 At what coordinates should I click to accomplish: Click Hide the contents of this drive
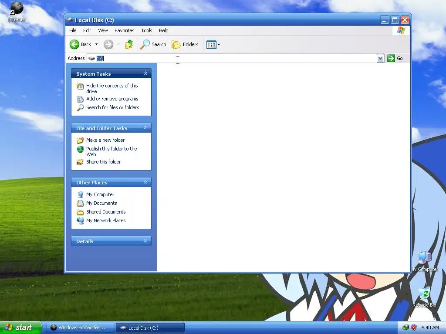[112, 88]
